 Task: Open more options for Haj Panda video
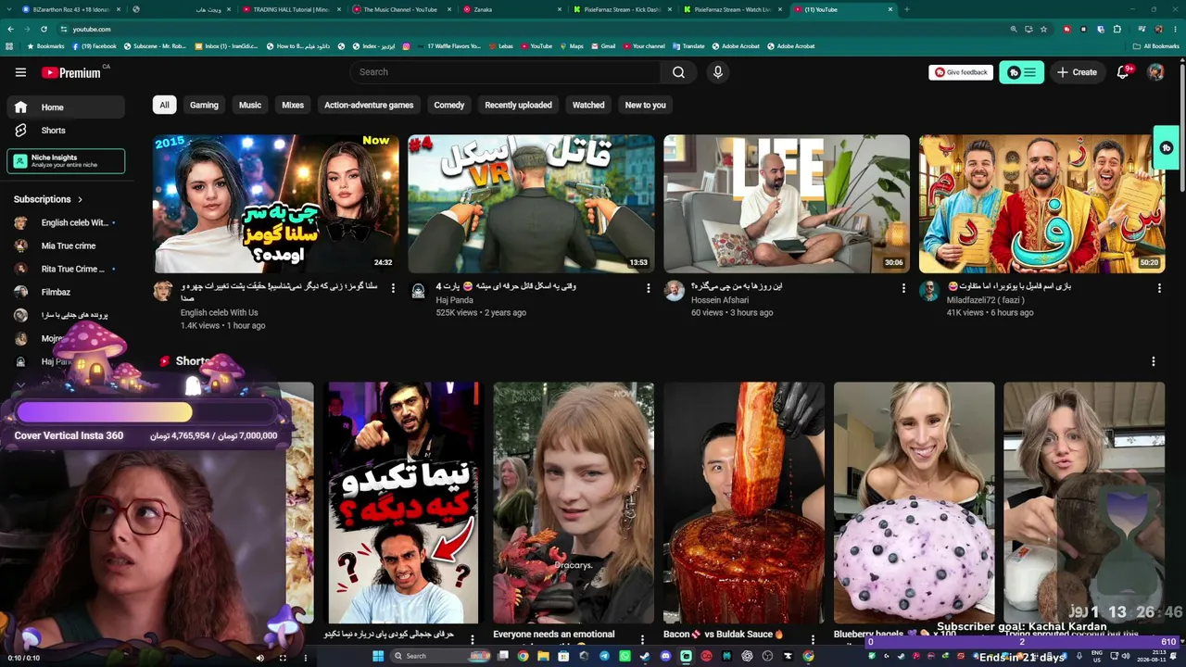(x=649, y=288)
